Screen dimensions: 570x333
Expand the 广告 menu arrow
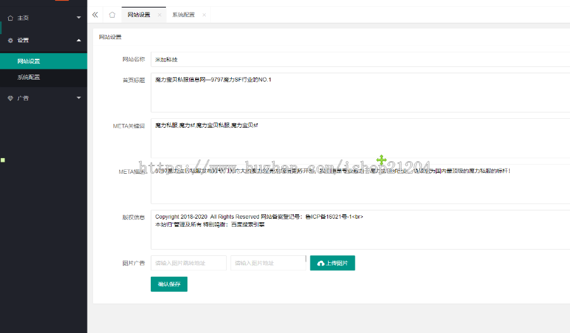click(79, 97)
